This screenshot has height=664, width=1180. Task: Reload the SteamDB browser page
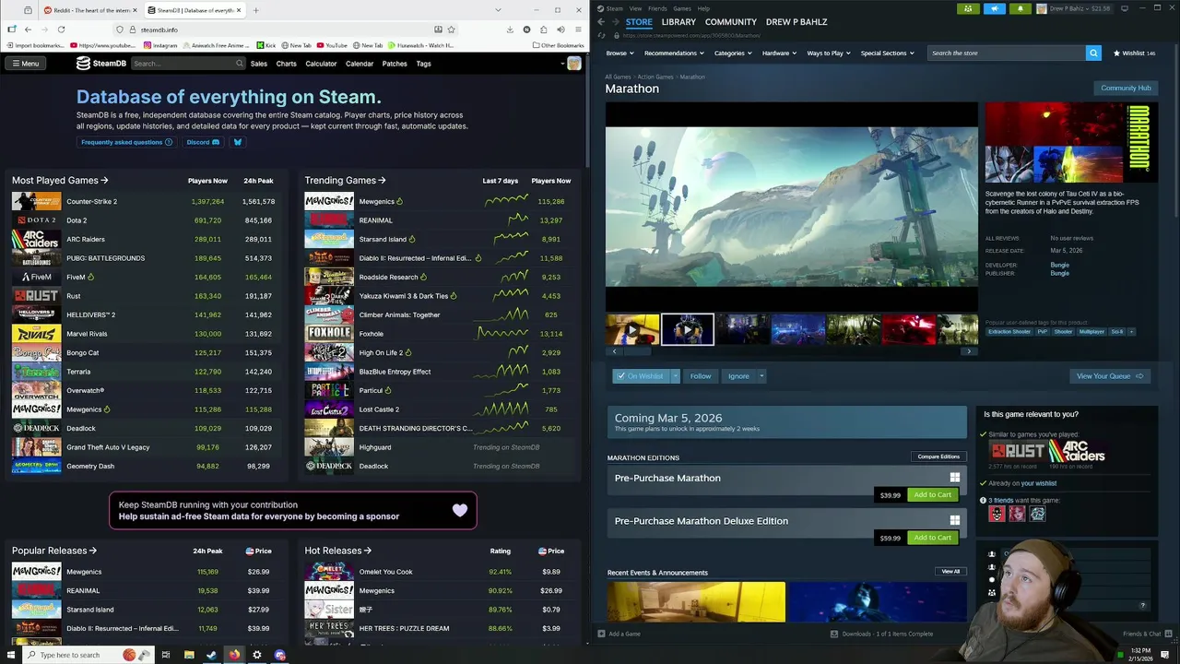(x=61, y=30)
